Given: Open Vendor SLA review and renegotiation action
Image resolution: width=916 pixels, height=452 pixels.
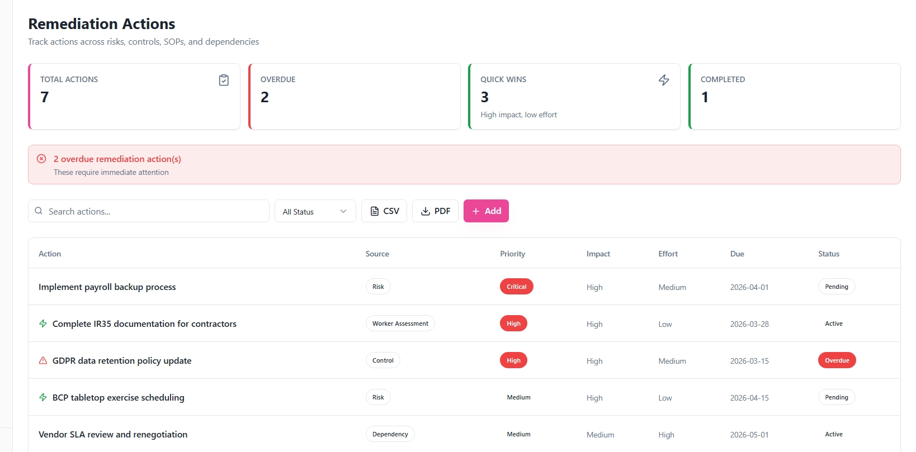Looking at the screenshot, I should [x=113, y=434].
